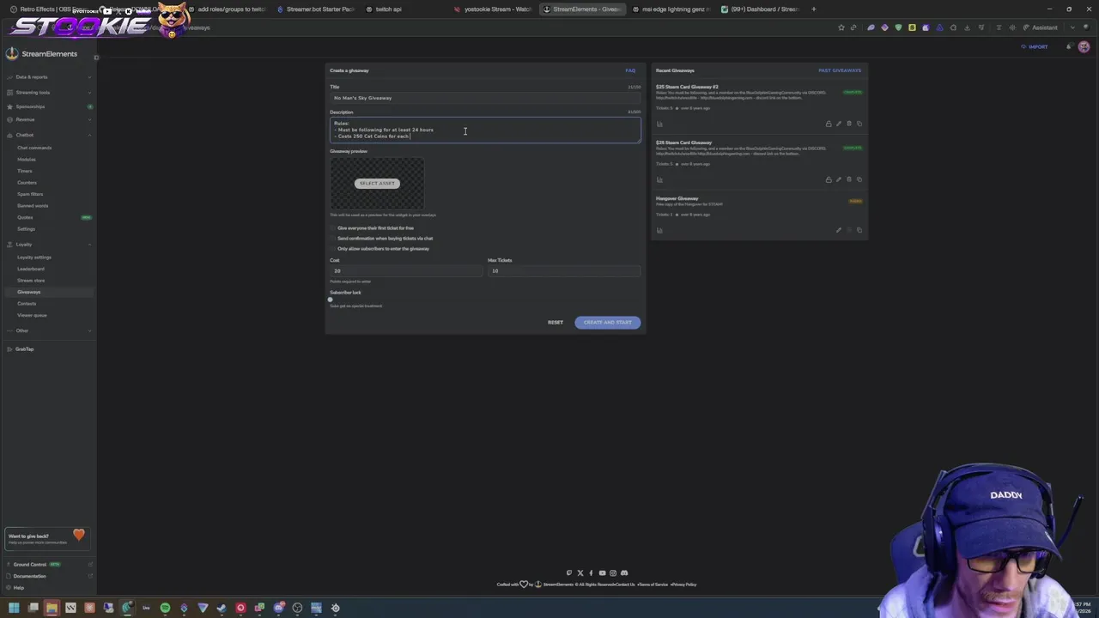Open a new browser tab with the plus button
The image size is (1099, 618).
(814, 9)
